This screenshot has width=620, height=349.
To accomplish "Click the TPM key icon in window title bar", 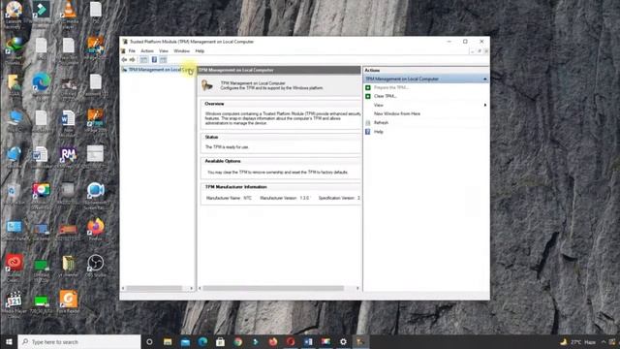I will coord(125,42).
